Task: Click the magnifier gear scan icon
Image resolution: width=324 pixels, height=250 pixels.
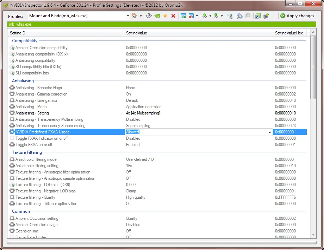Action: click(x=240, y=16)
